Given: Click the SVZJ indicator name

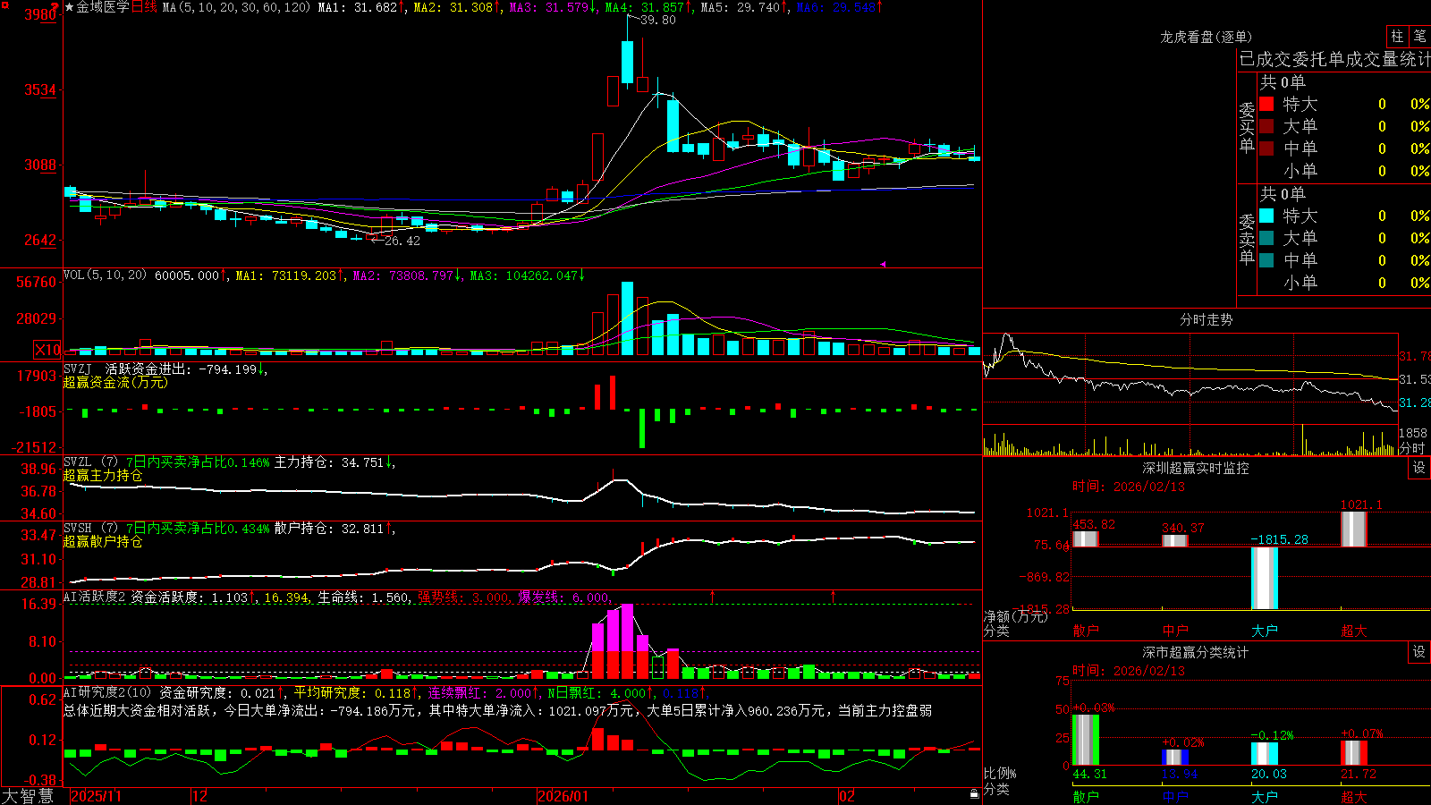Looking at the screenshot, I should click(x=78, y=369).
